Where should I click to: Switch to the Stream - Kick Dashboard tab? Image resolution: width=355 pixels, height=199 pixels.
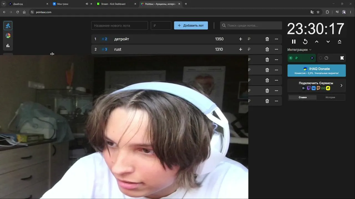point(116,4)
